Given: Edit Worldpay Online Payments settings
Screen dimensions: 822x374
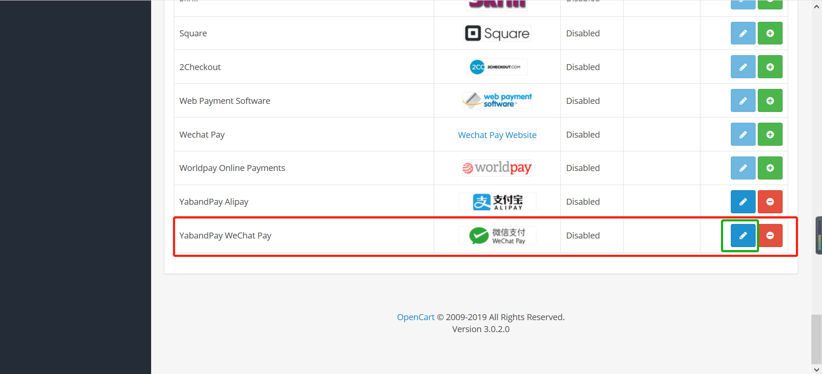Looking at the screenshot, I should point(743,168).
